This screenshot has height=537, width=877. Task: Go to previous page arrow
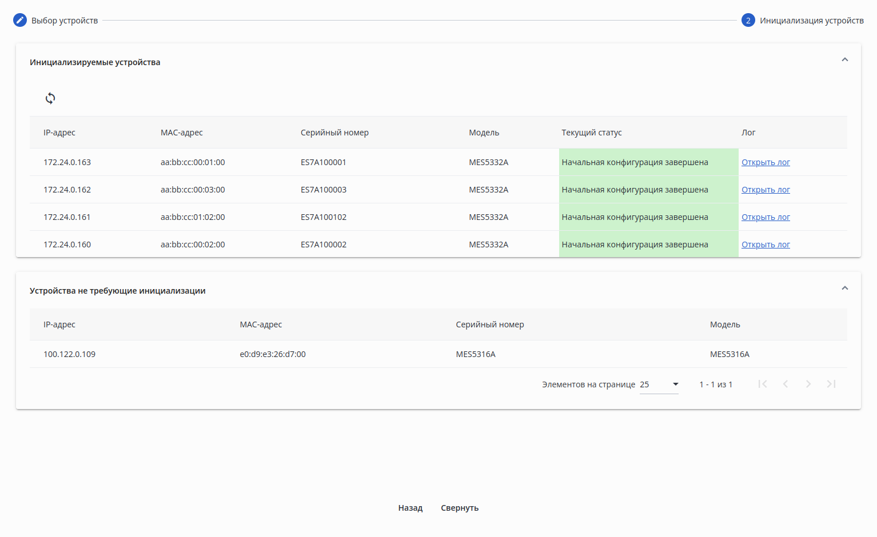tap(786, 384)
